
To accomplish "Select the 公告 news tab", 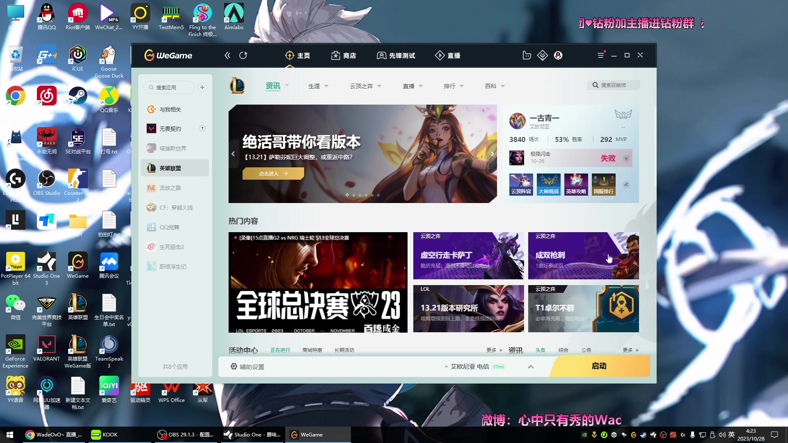I will point(586,350).
